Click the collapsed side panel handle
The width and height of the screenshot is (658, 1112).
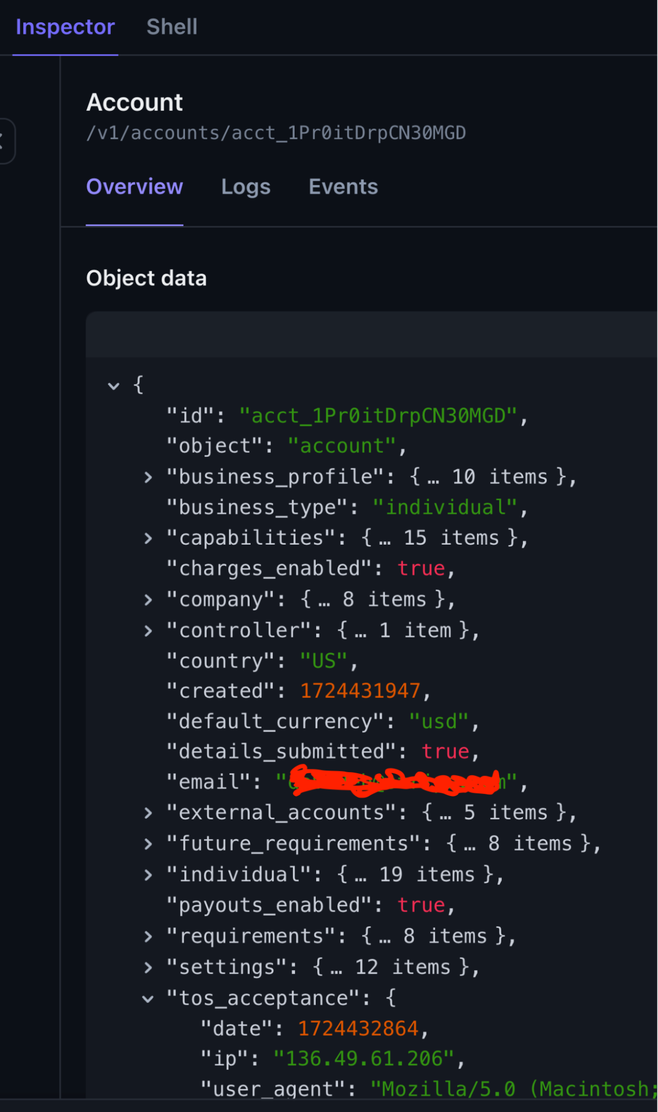[6, 141]
